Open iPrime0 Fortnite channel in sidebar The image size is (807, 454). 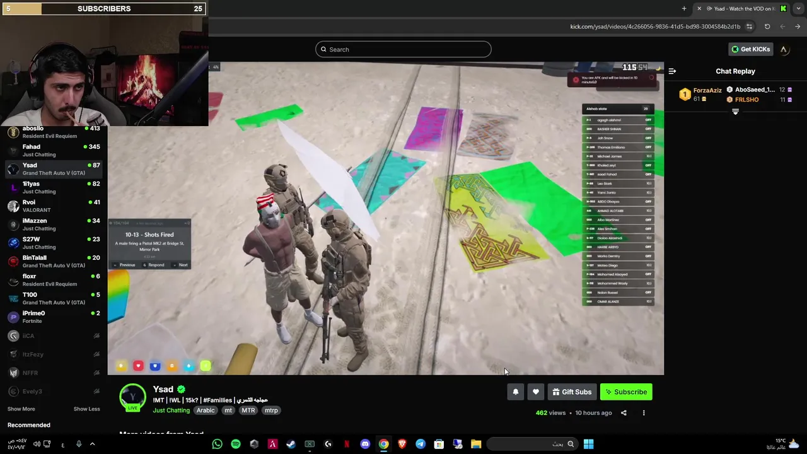coord(54,317)
